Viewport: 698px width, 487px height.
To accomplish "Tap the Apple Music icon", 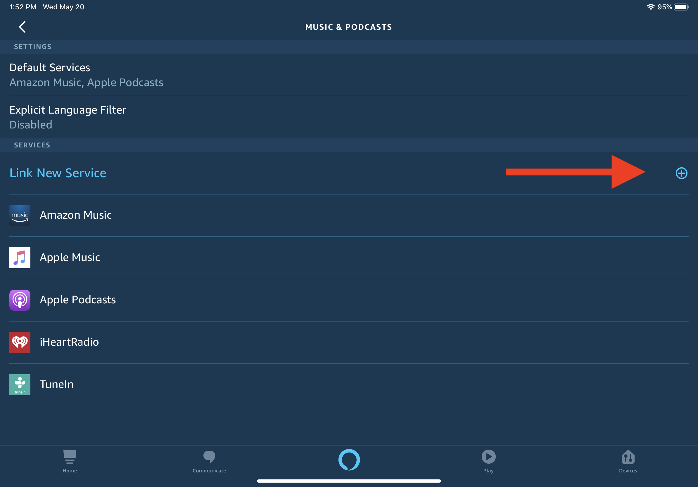I will [x=20, y=257].
